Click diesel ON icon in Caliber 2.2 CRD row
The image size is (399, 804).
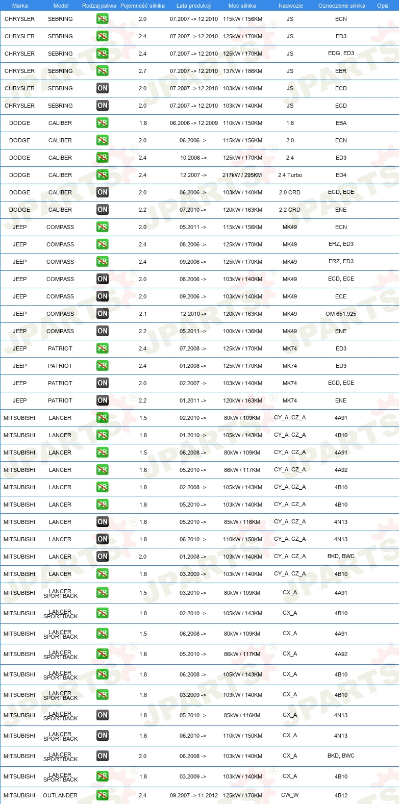coord(103,210)
